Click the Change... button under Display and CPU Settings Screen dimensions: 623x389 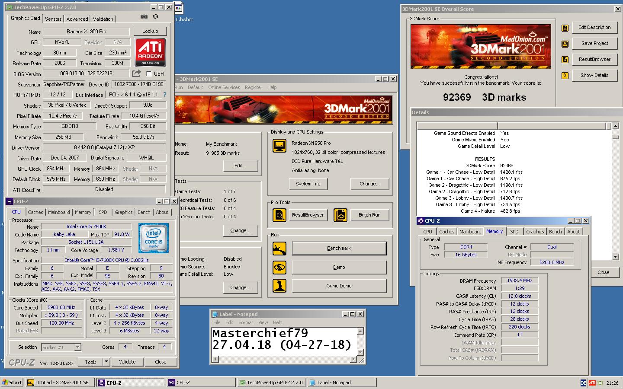(369, 184)
